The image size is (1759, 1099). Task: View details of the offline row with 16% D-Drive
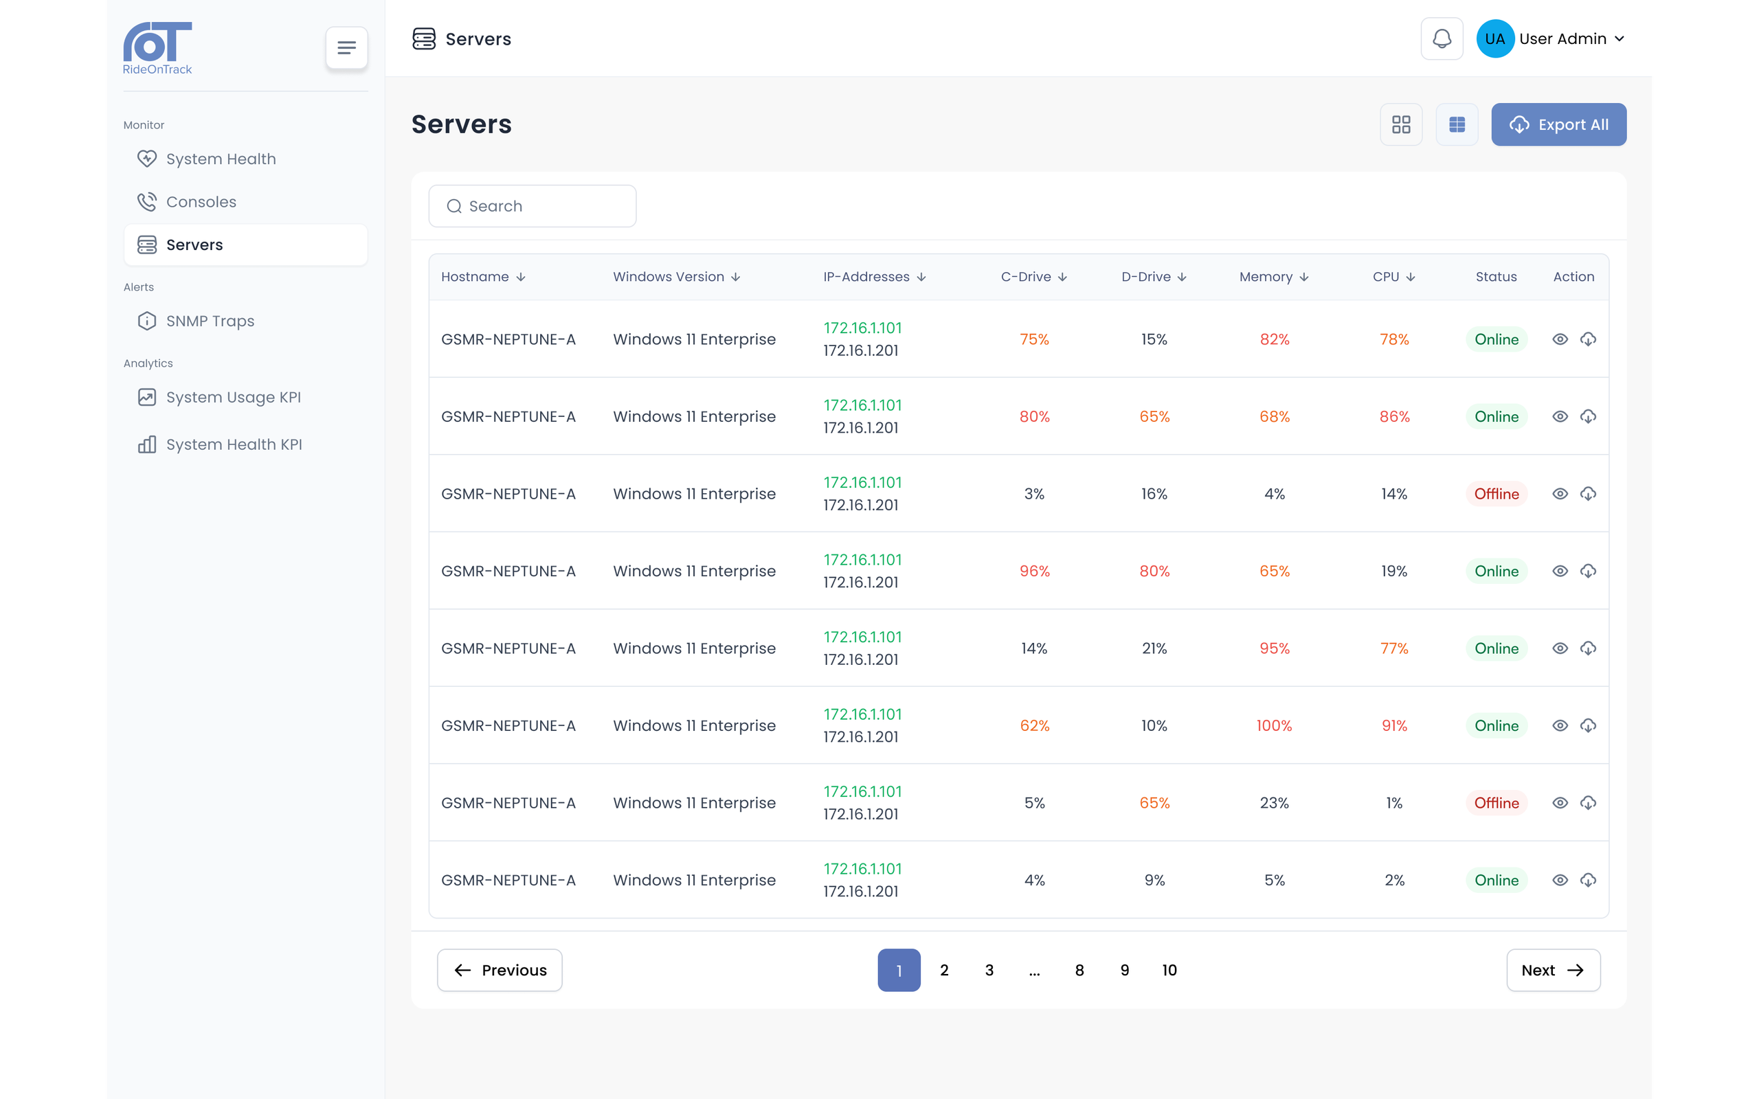[1560, 494]
